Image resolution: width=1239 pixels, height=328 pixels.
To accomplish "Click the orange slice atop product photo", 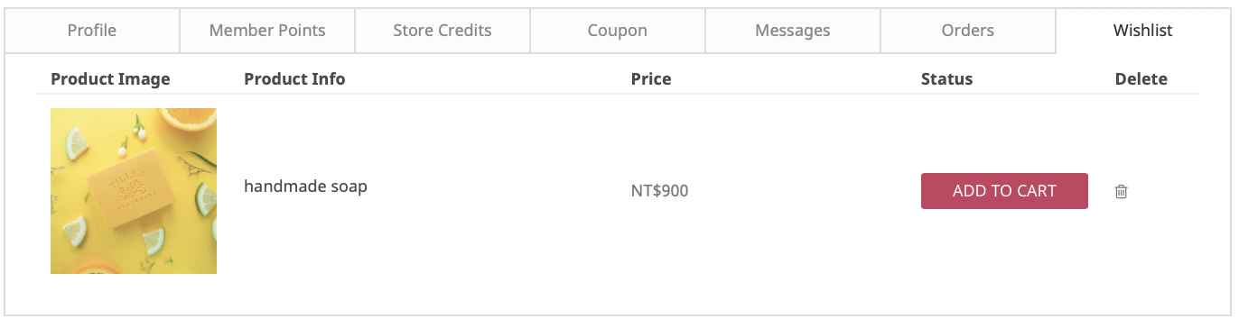I will 190,118.
